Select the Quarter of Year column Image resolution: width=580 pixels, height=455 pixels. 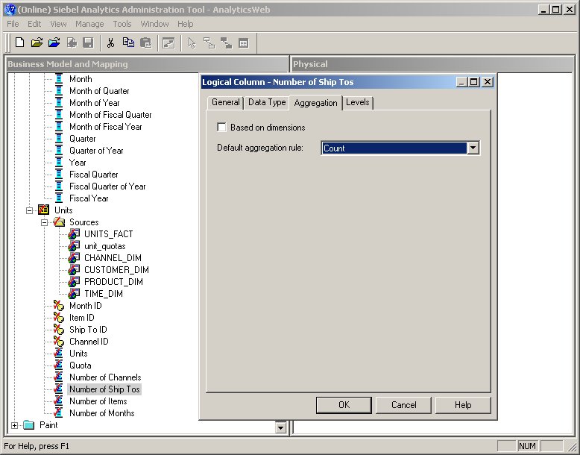[x=96, y=151]
